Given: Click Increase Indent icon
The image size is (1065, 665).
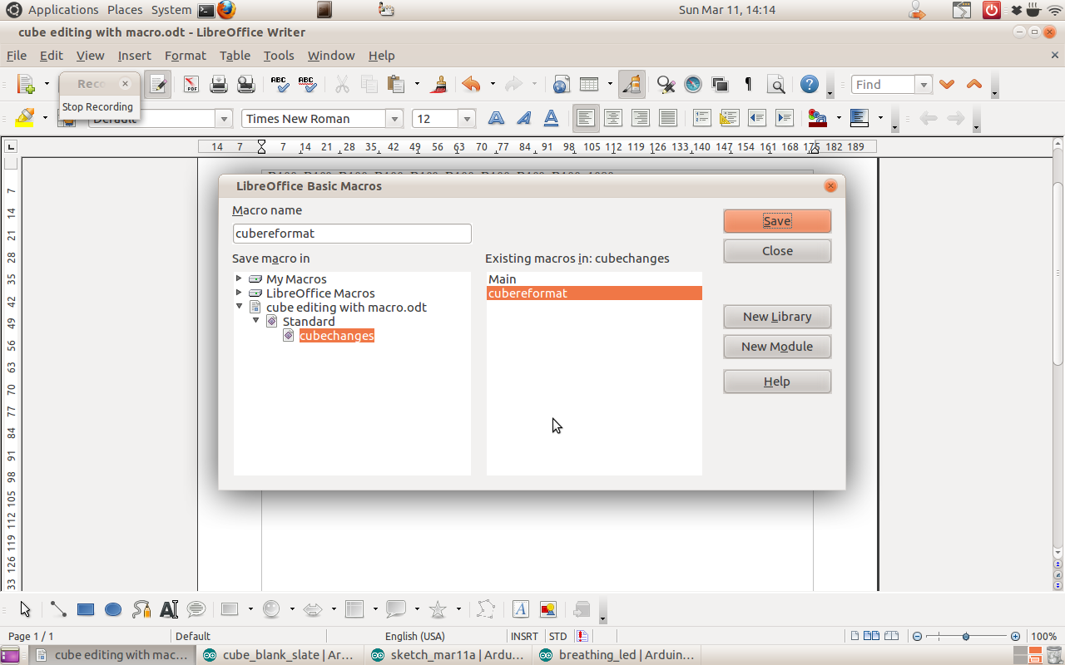Looking at the screenshot, I should [784, 118].
